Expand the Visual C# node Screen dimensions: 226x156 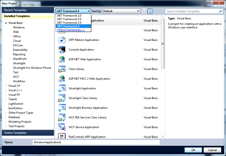6,86
